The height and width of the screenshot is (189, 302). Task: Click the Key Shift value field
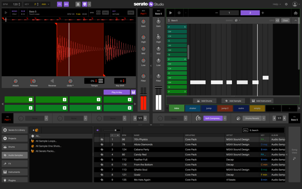pyautogui.click(x=120, y=81)
